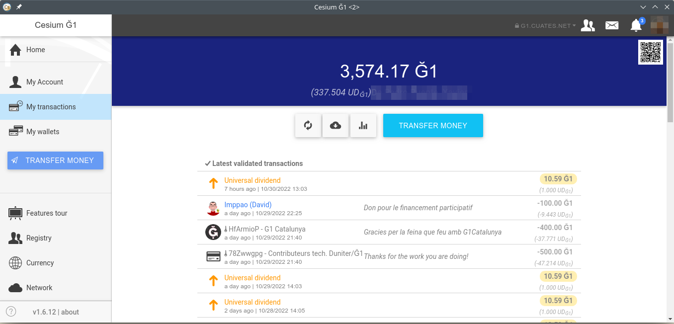Open the Cesium app icon window menu
Viewport: 674px width, 324px height.
(6, 7)
